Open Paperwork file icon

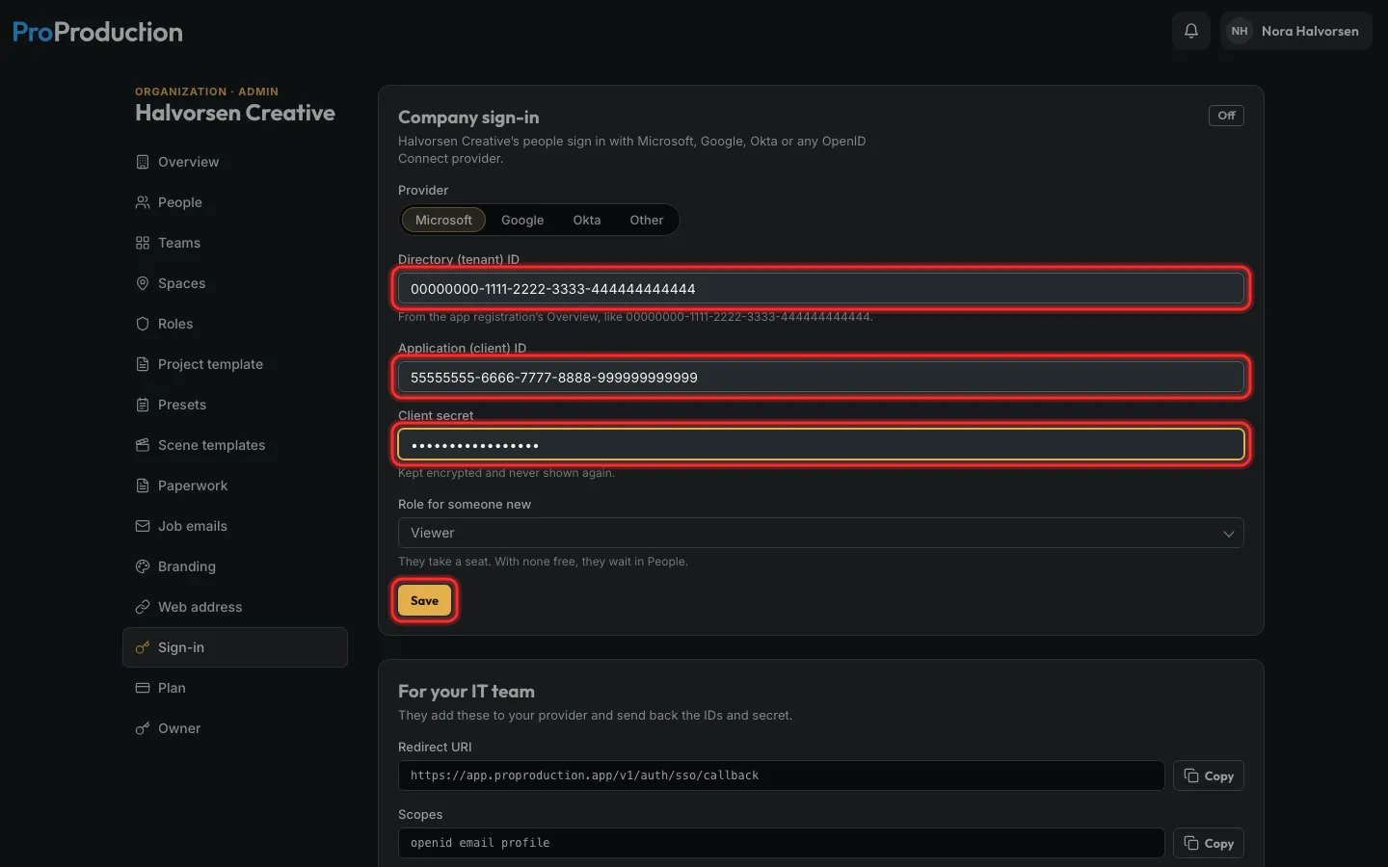click(x=143, y=486)
